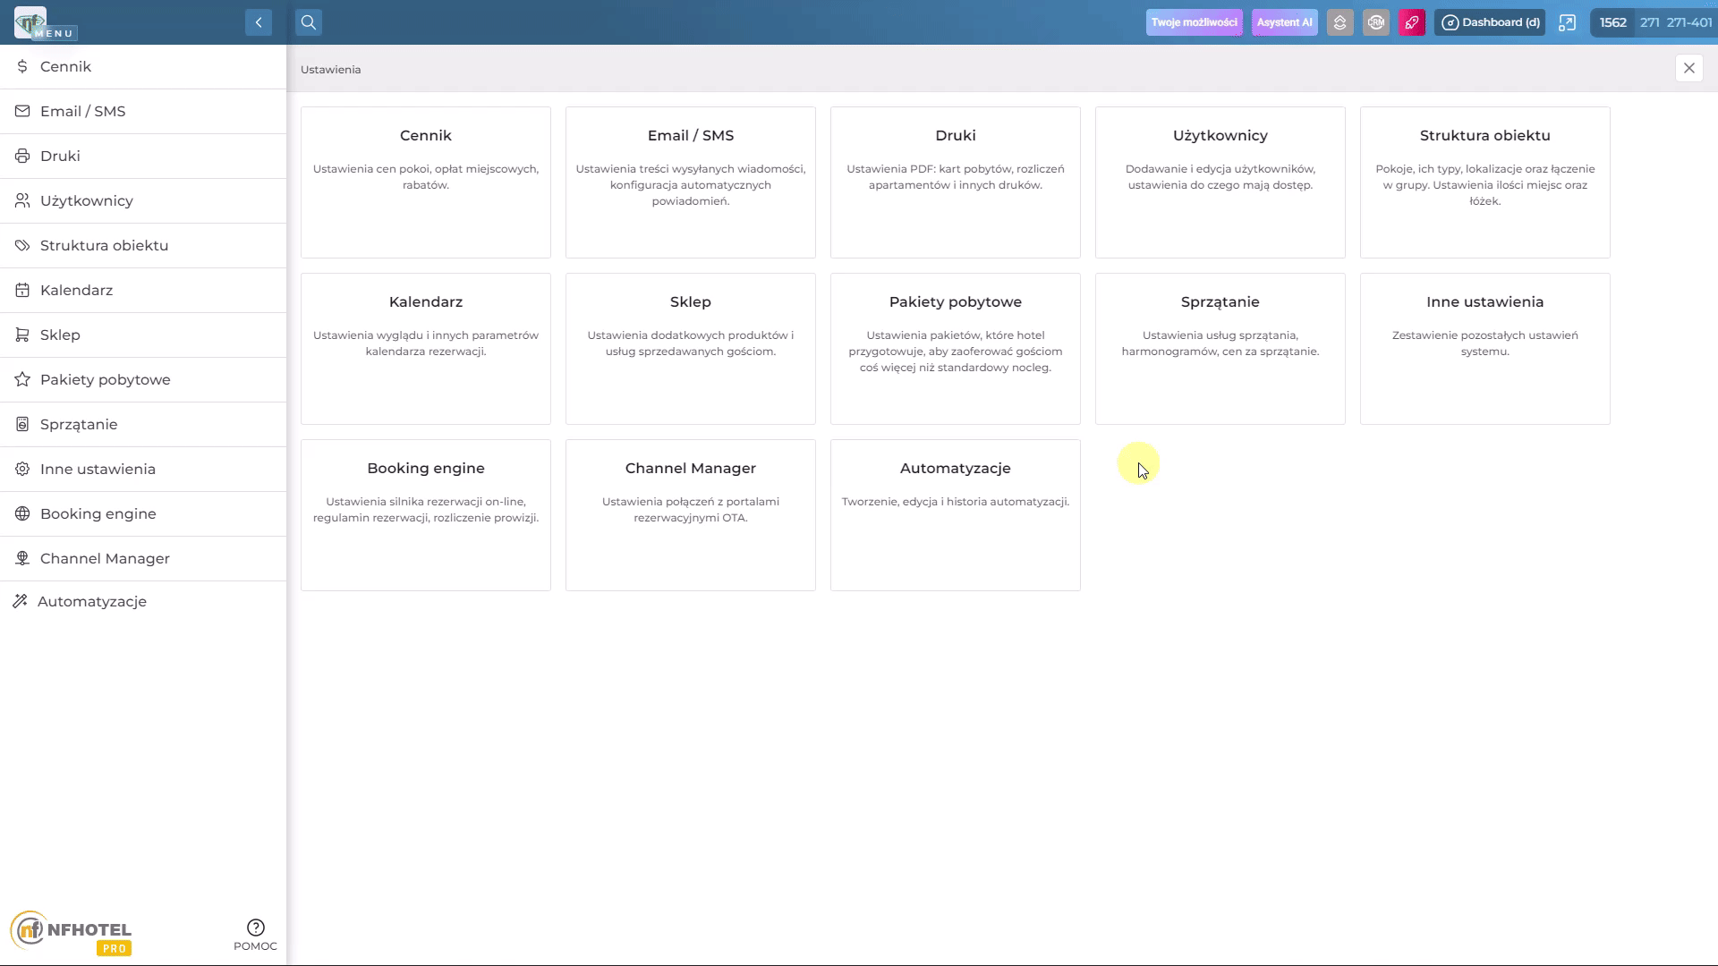
Task: Open the Automatyzacje settings card
Action: tap(956, 515)
